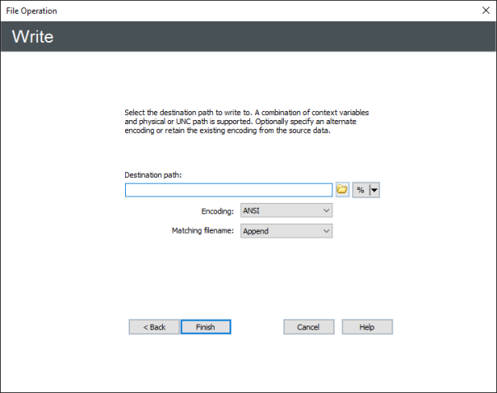Click the chevron arrow on Encoding combo box
The image size is (497, 393).
pos(326,211)
